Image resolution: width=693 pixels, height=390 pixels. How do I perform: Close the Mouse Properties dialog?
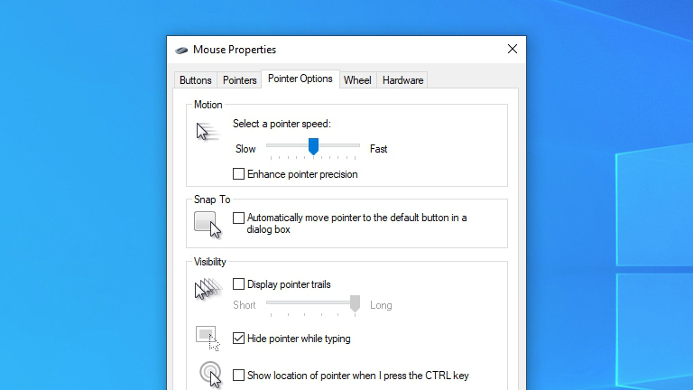(513, 49)
